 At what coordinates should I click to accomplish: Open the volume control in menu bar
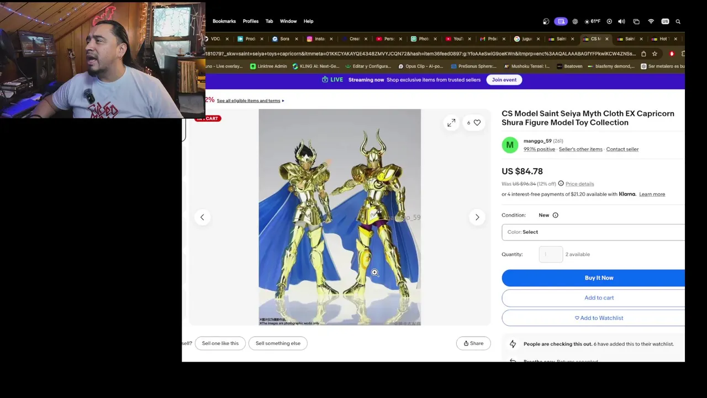pos(621,22)
